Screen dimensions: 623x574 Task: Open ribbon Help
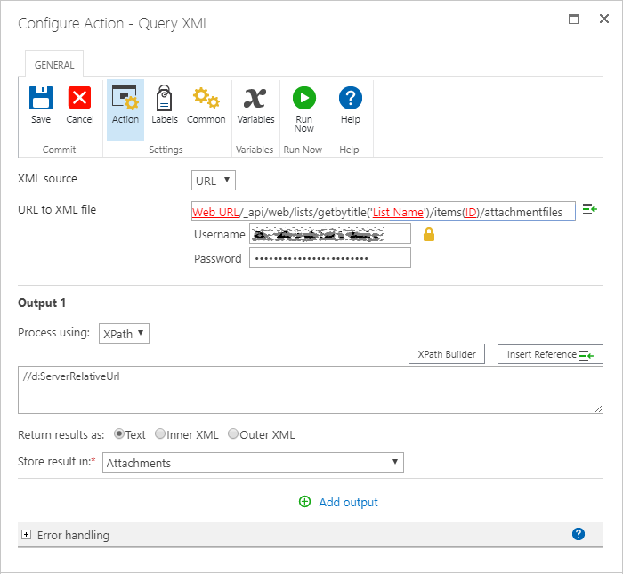point(350,105)
